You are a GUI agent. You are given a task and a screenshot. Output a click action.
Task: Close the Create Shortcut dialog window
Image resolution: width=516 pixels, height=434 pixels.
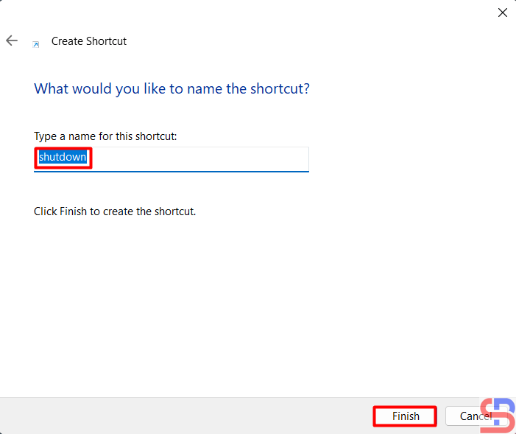point(503,13)
